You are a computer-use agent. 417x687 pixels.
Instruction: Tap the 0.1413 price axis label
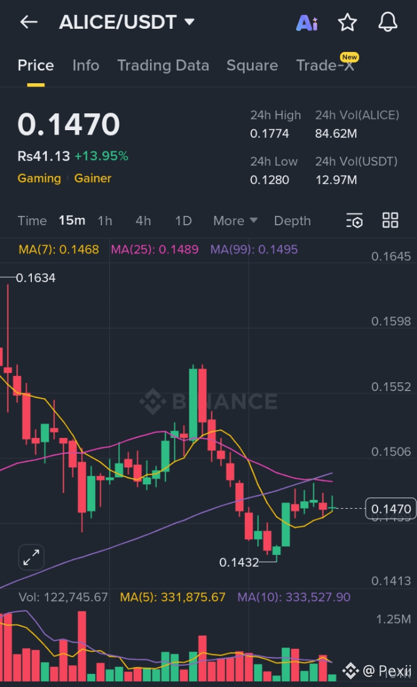(x=391, y=581)
